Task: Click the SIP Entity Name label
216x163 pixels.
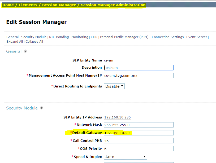Action: pyautogui.click(x=87, y=60)
